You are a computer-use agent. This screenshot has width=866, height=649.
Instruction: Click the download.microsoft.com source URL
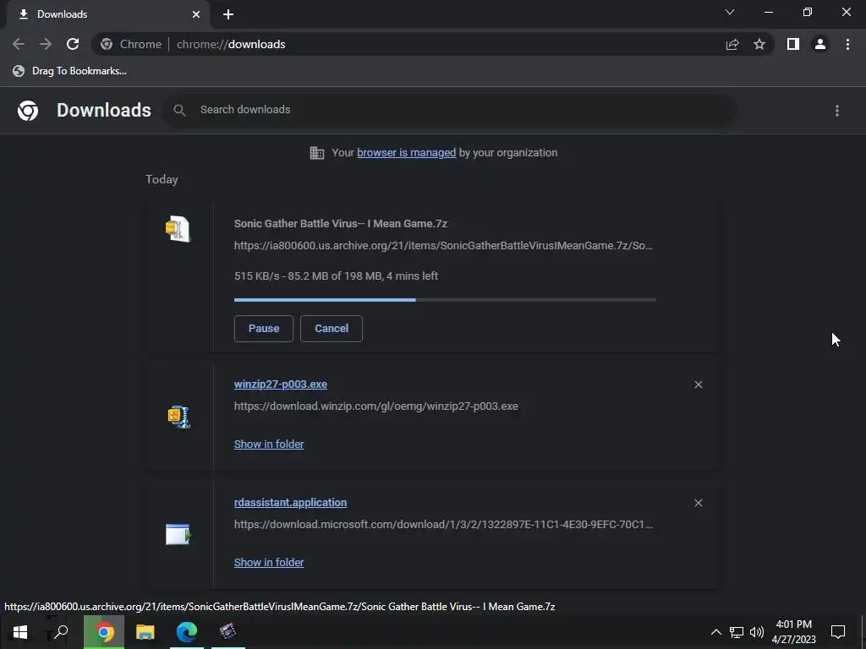[443, 524]
